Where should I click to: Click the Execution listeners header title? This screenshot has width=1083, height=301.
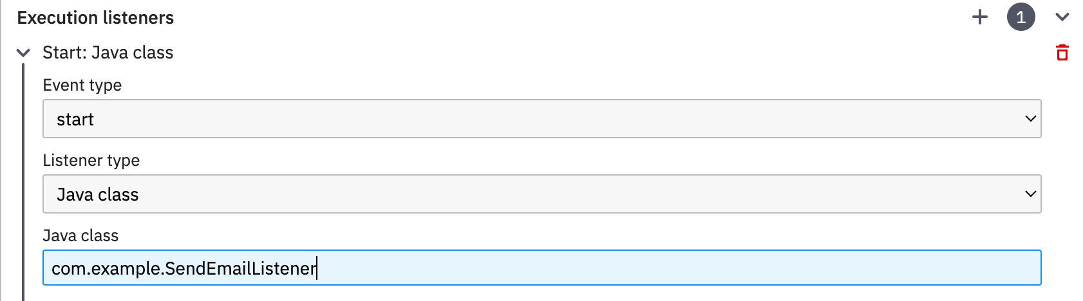coord(95,18)
